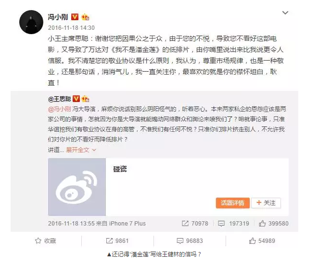The image size is (318, 265).
Task: Open the Weibo logo topic thumbnail
Action: [77, 187]
